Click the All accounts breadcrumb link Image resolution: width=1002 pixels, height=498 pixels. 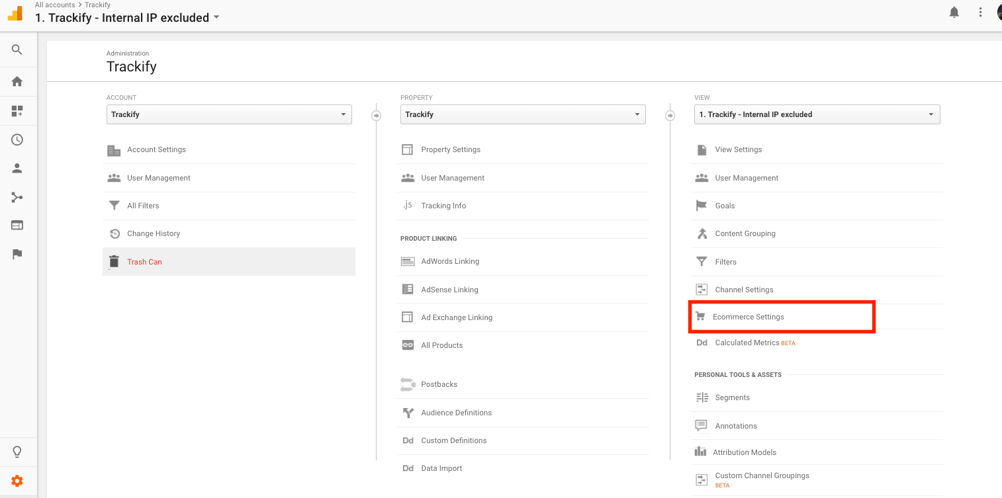(55, 5)
